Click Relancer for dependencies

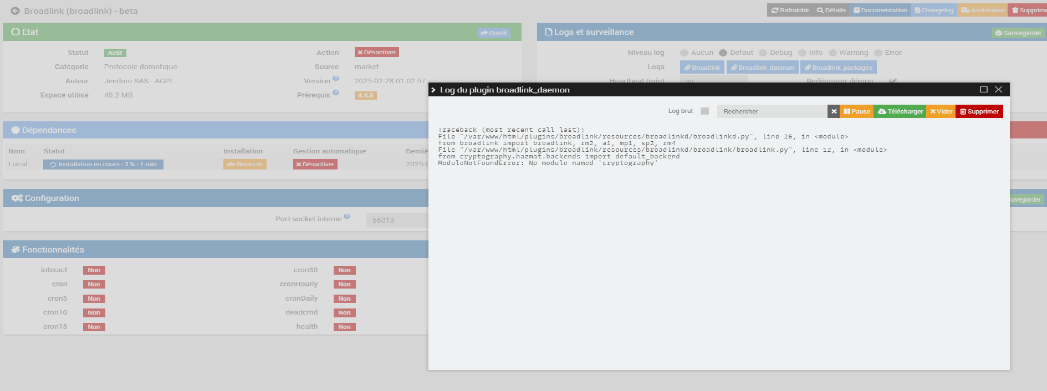pyautogui.click(x=245, y=164)
